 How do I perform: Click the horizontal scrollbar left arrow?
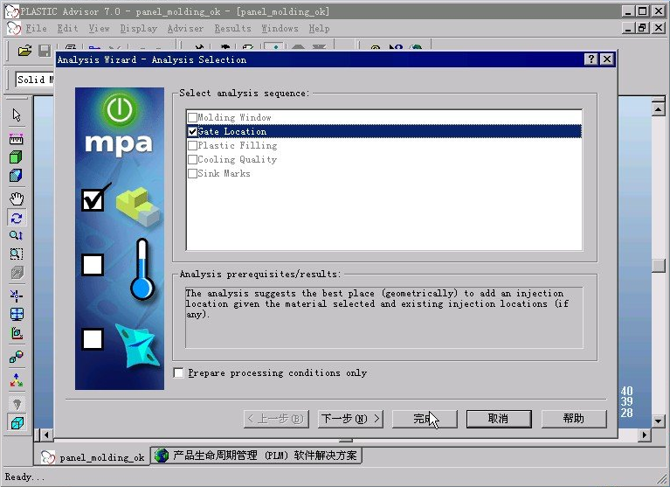45,435
